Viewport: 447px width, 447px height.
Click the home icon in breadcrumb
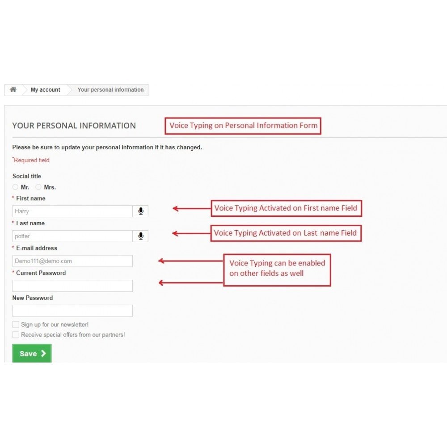click(13, 89)
